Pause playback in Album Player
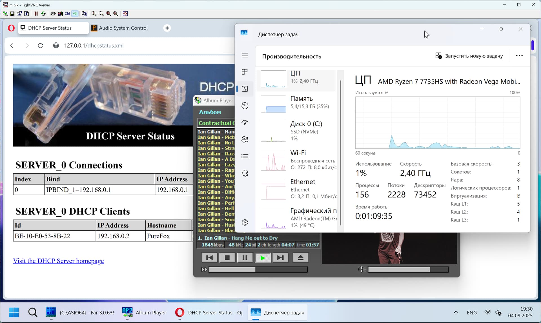Screen dimensions: 541x323 pyautogui.click(x=245, y=257)
